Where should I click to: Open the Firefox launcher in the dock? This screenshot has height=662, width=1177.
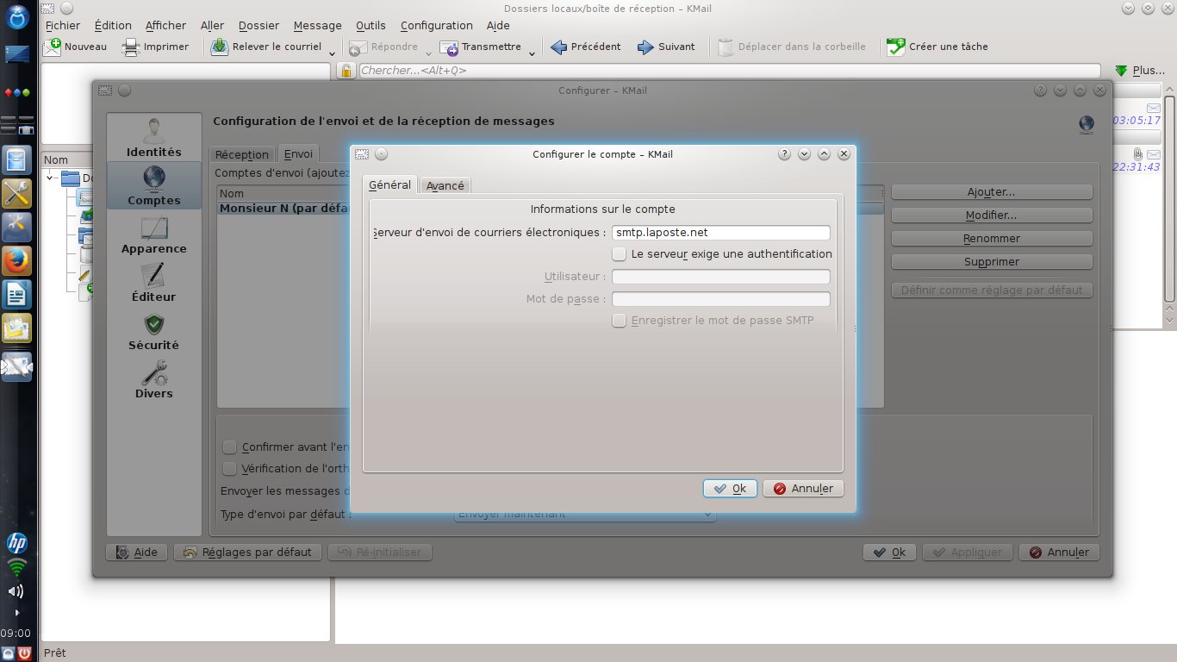click(18, 261)
